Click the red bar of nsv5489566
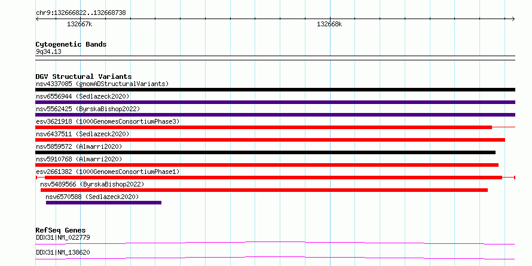Screen dimensions: 532x266 264,190
